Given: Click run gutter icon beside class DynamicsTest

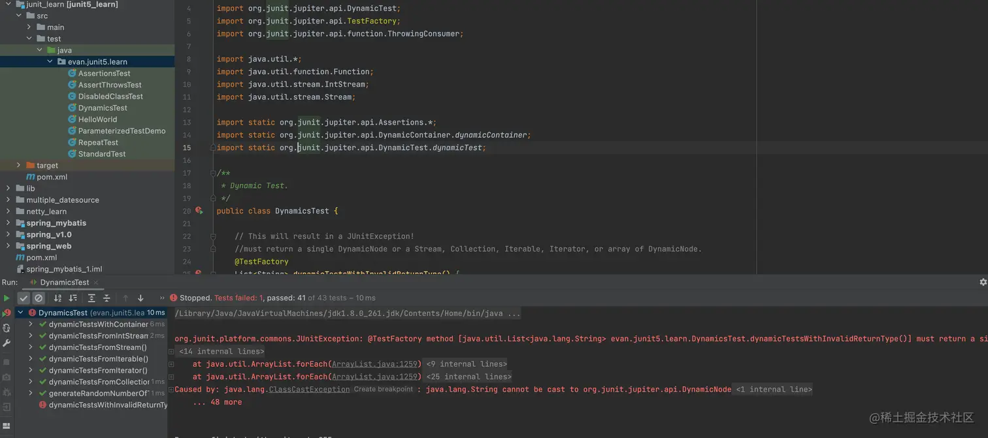Looking at the screenshot, I should coord(199,211).
